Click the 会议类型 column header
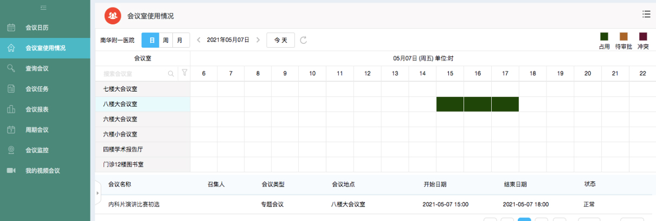656x221 pixels. pyautogui.click(x=273, y=185)
